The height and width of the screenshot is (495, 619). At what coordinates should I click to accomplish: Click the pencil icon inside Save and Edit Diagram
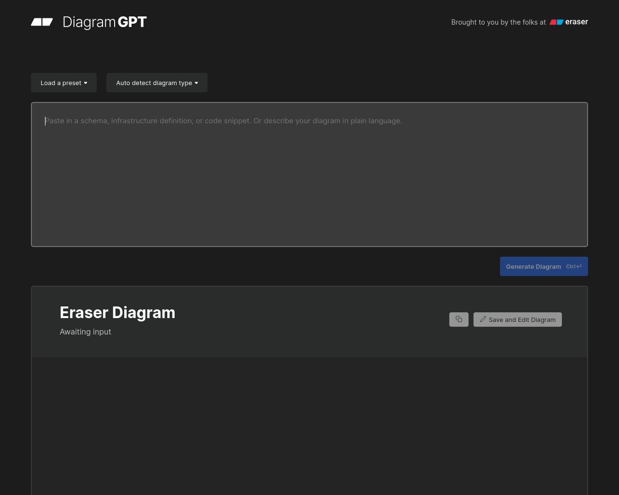[x=483, y=319]
